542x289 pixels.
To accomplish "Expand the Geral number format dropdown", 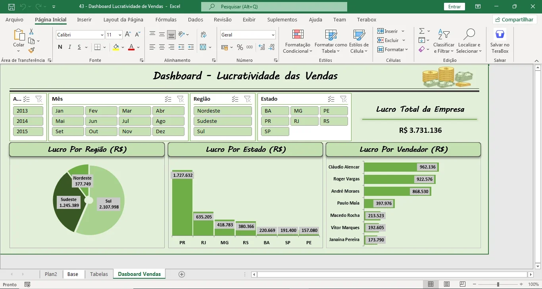I will [273, 35].
